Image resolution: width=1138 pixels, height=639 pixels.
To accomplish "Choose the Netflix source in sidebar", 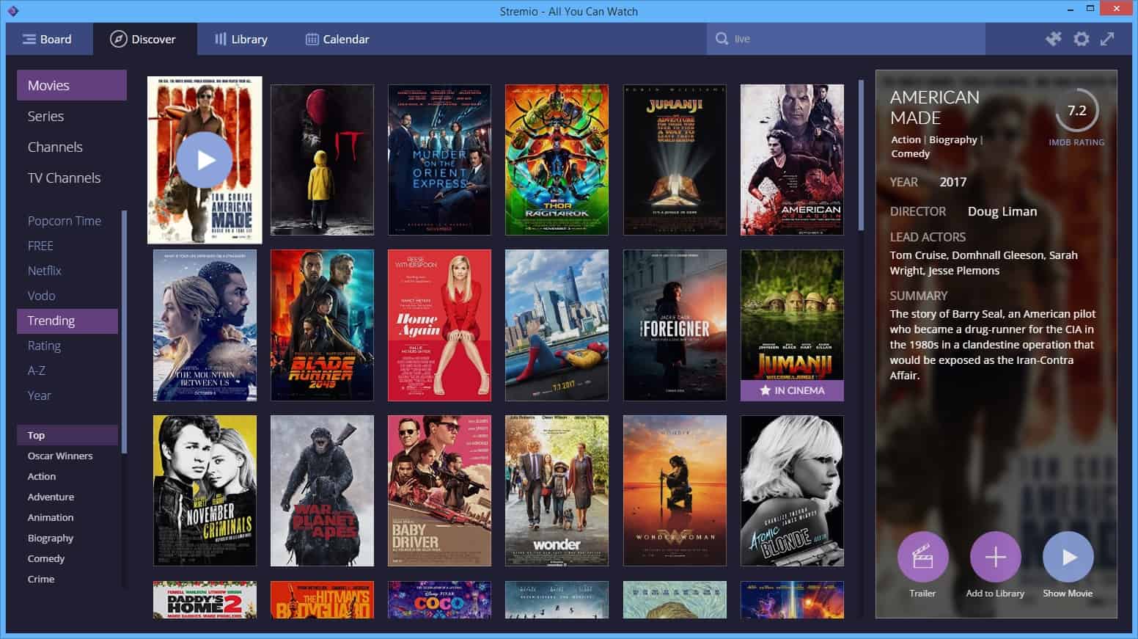I will click(44, 270).
